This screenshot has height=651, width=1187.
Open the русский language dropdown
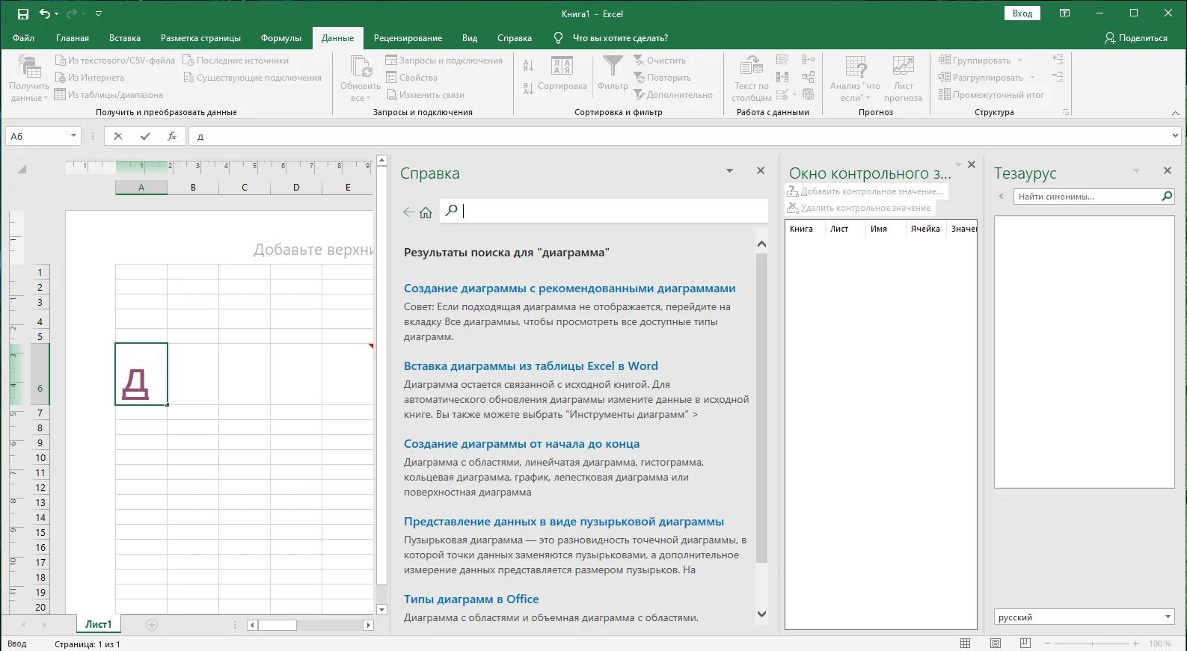coord(1168,617)
